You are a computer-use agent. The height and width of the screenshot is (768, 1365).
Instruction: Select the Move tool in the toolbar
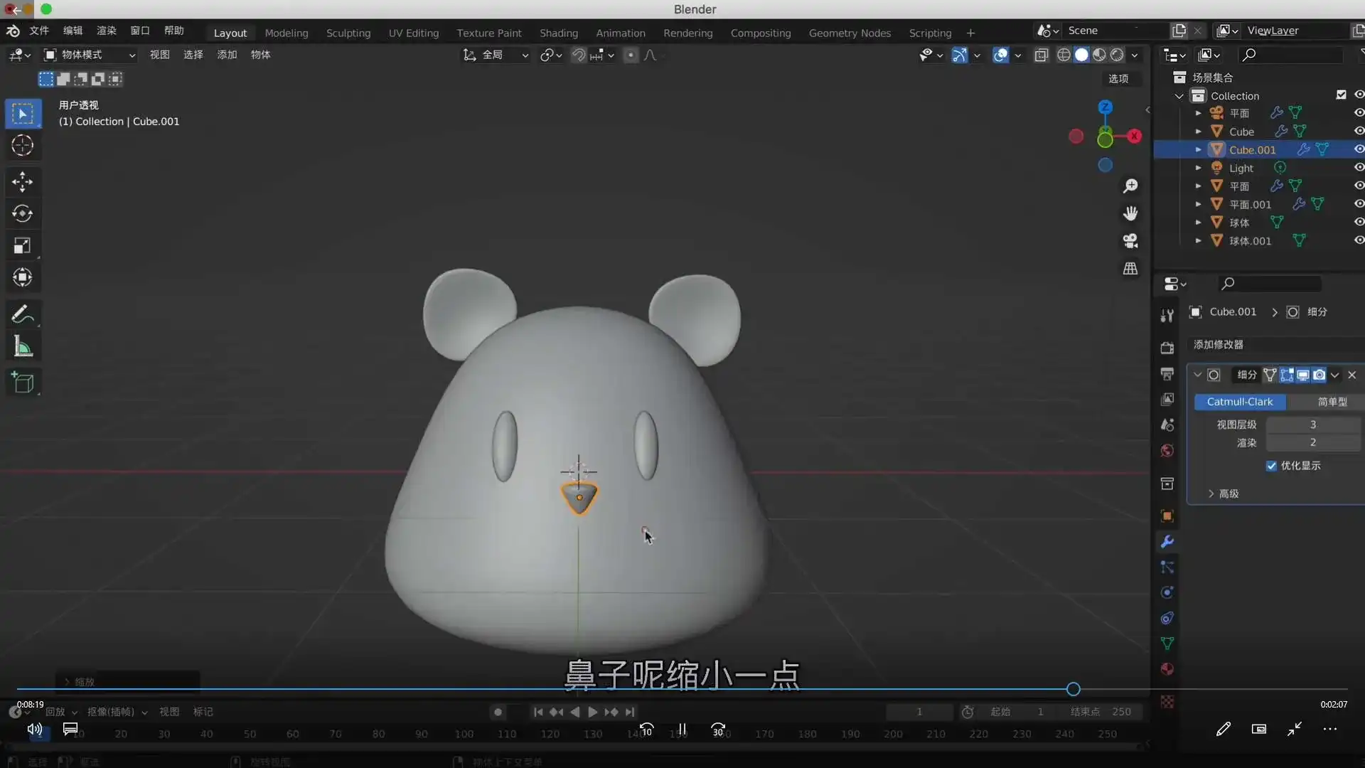click(x=22, y=182)
